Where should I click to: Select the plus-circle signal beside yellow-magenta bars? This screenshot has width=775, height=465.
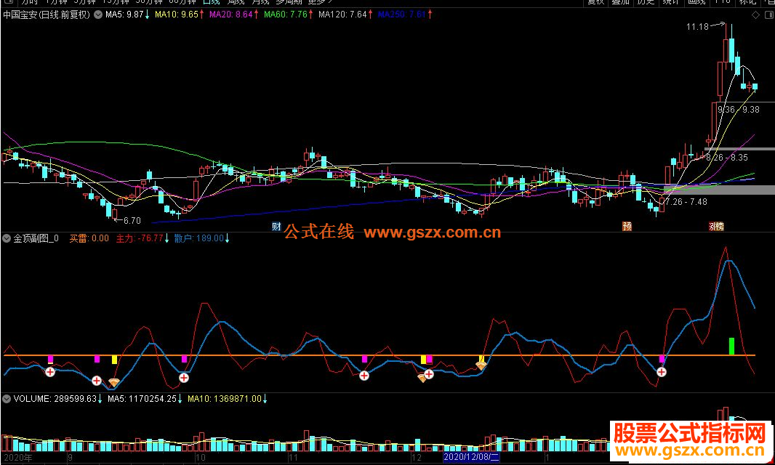coord(429,375)
